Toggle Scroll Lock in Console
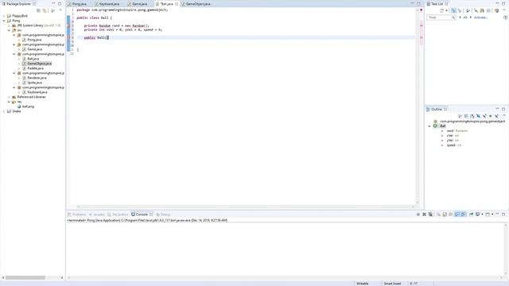509x286 pixels. coord(445,214)
